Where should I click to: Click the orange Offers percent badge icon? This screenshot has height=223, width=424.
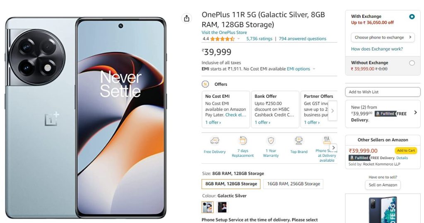(205, 84)
